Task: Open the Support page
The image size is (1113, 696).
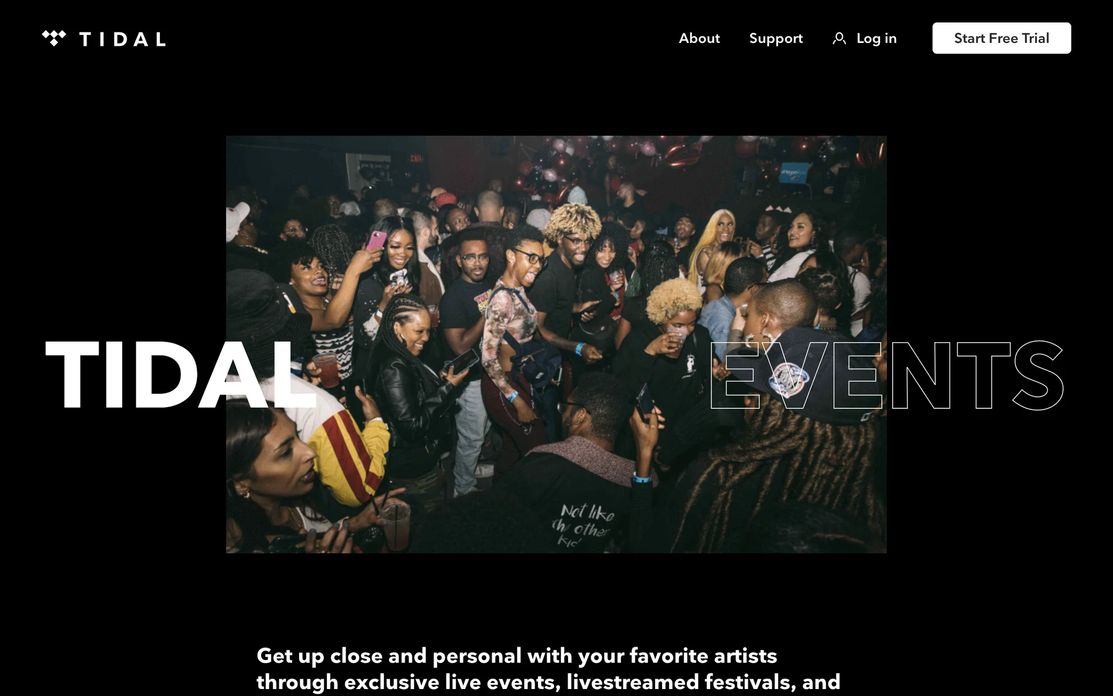Action: point(776,38)
